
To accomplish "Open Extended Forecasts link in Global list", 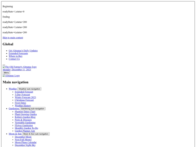I will click(18, 53).
